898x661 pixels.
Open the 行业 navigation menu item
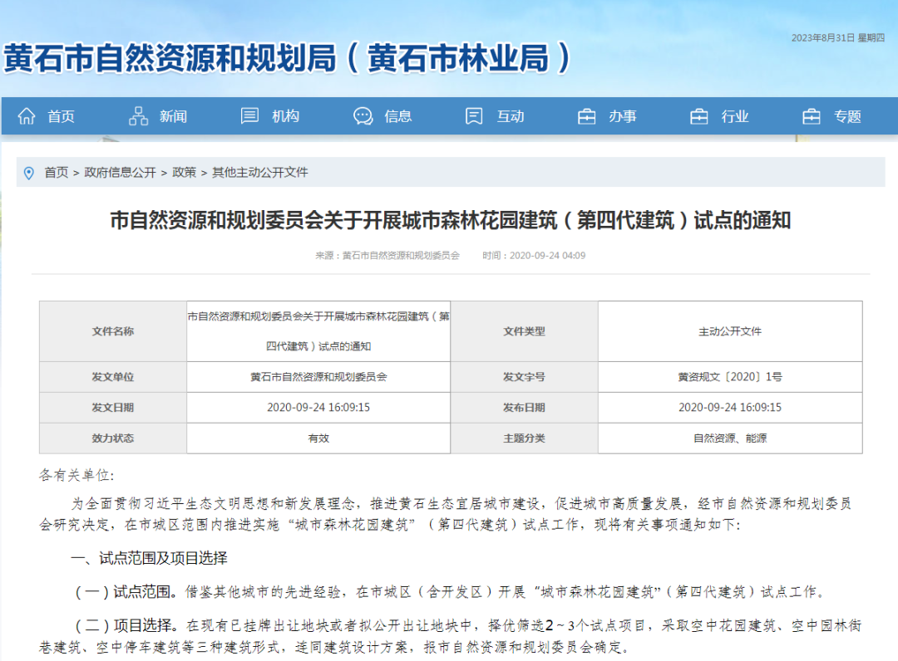click(735, 116)
